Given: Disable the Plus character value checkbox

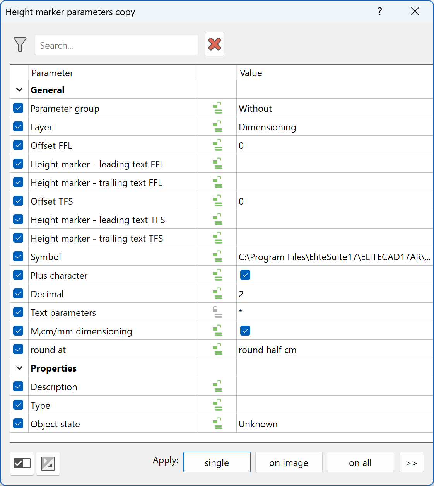Looking at the screenshot, I should pyautogui.click(x=245, y=275).
